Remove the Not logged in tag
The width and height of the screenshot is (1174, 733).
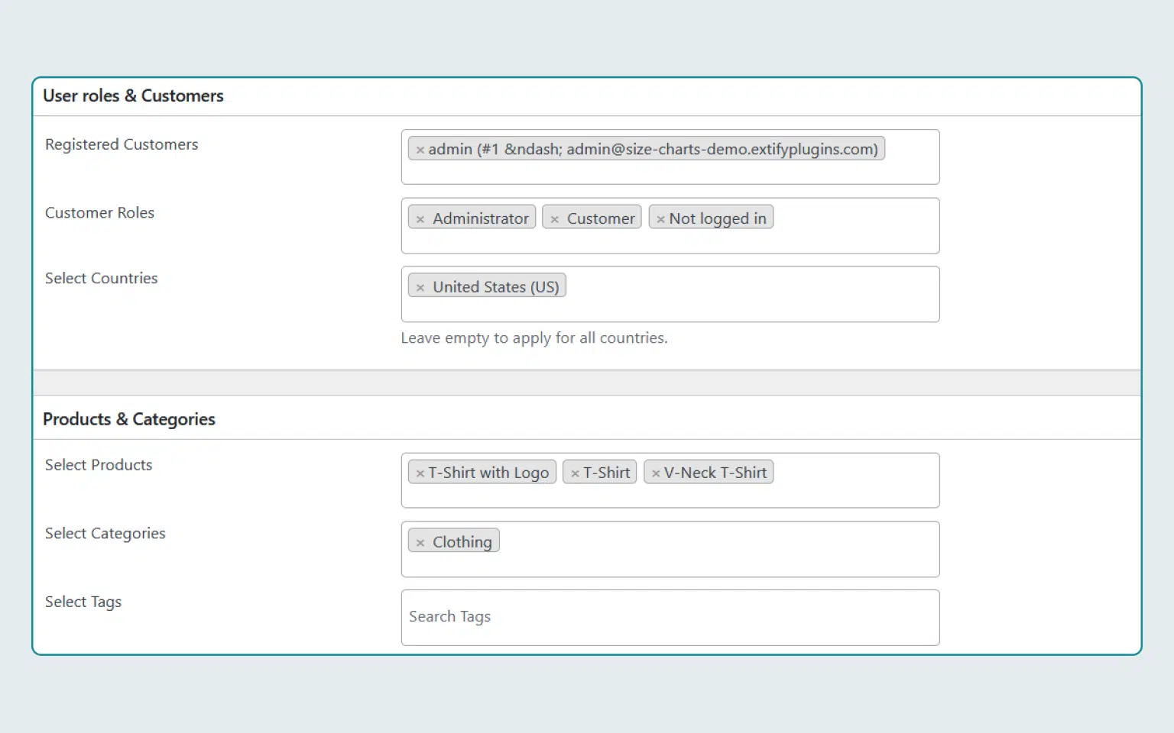660,219
